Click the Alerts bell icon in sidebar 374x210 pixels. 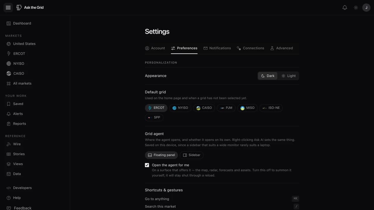(9, 114)
